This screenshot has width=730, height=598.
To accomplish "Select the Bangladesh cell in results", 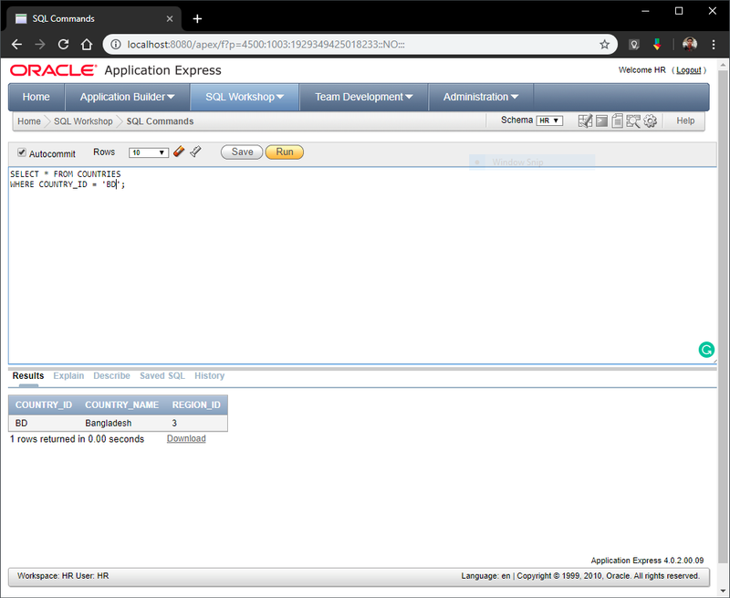I will pyautogui.click(x=109, y=424).
